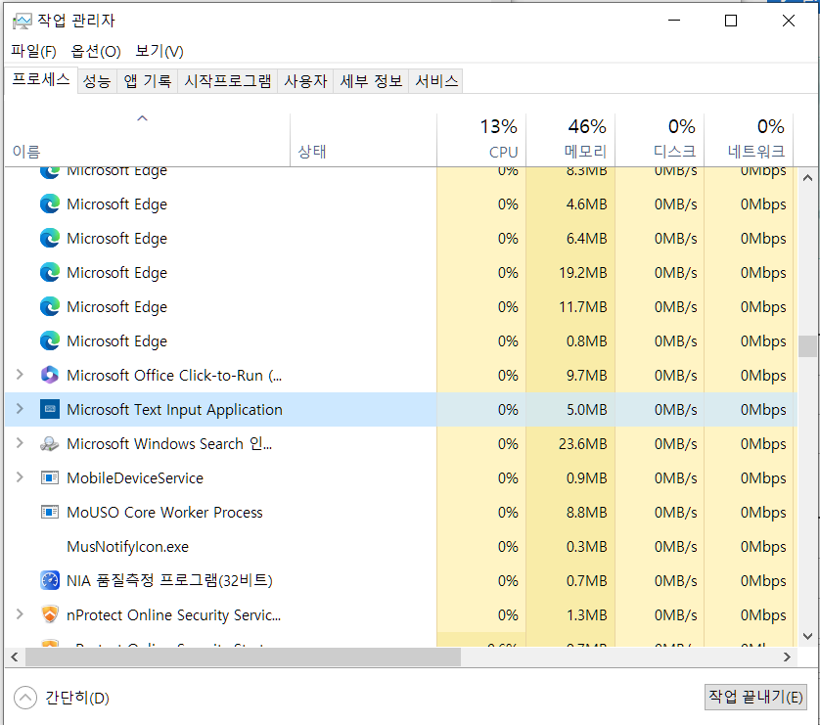
Task: Sort by the 상태 column header
Action: coord(363,140)
